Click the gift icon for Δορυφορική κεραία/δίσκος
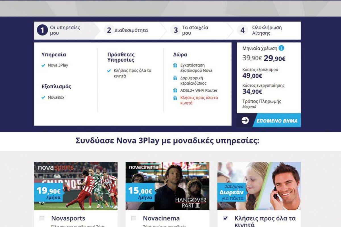The image size is (341, 227). [x=175, y=78]
